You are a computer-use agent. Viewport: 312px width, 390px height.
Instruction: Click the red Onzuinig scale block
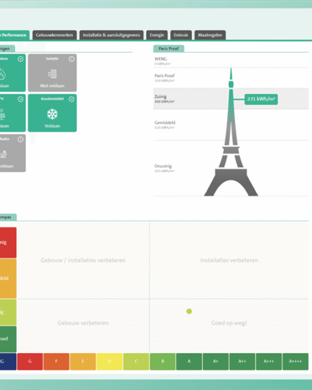tap(8, 242)
